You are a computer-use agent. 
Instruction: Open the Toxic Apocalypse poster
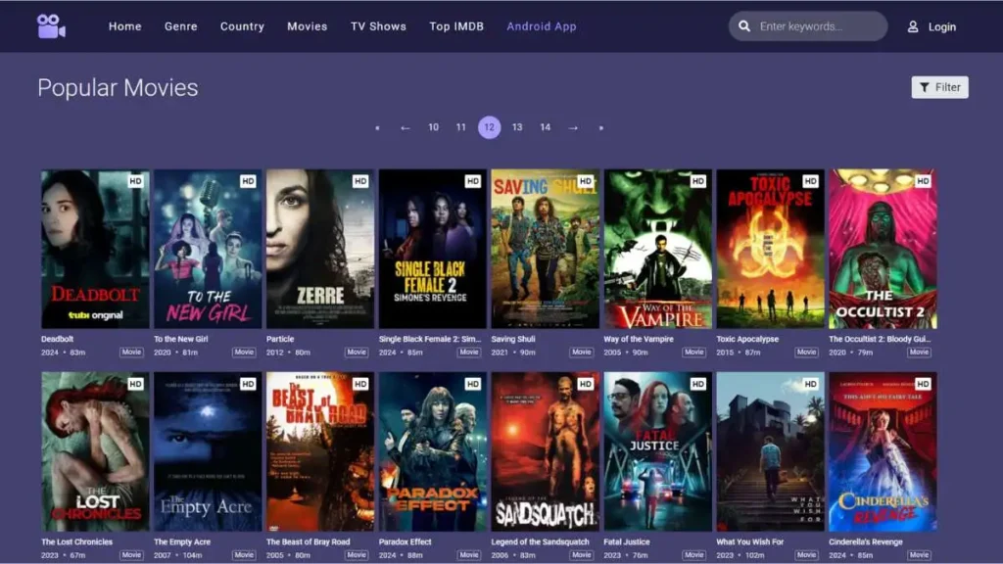click(771, 249)
